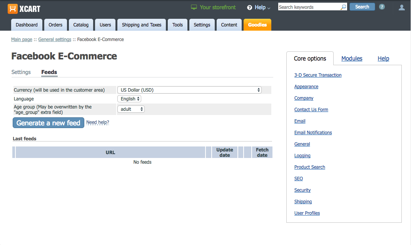
Task: Select the Feeds sub-tab
Action: (x=49, y=72)
